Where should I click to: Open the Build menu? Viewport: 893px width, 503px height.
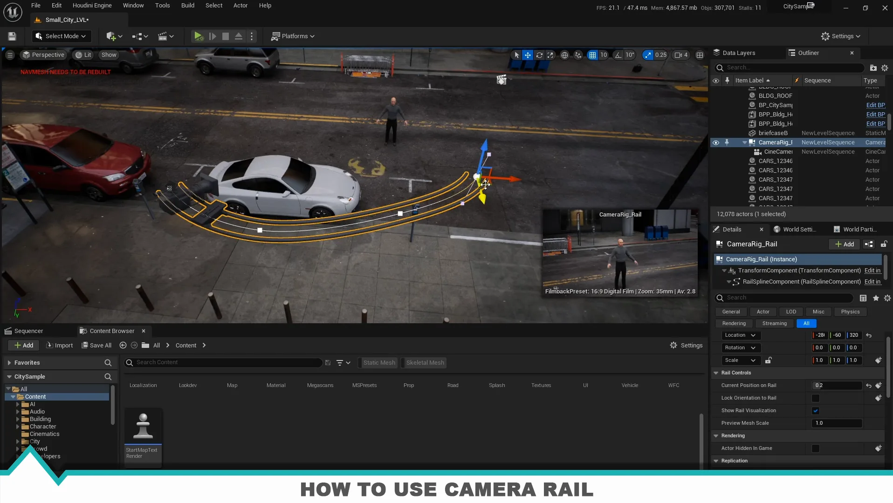[x=187, y=5]
